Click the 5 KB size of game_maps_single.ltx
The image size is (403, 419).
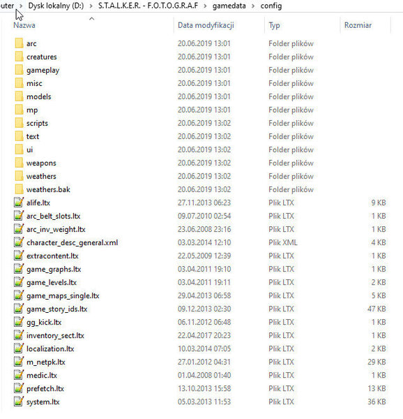[x=379, y=295]
